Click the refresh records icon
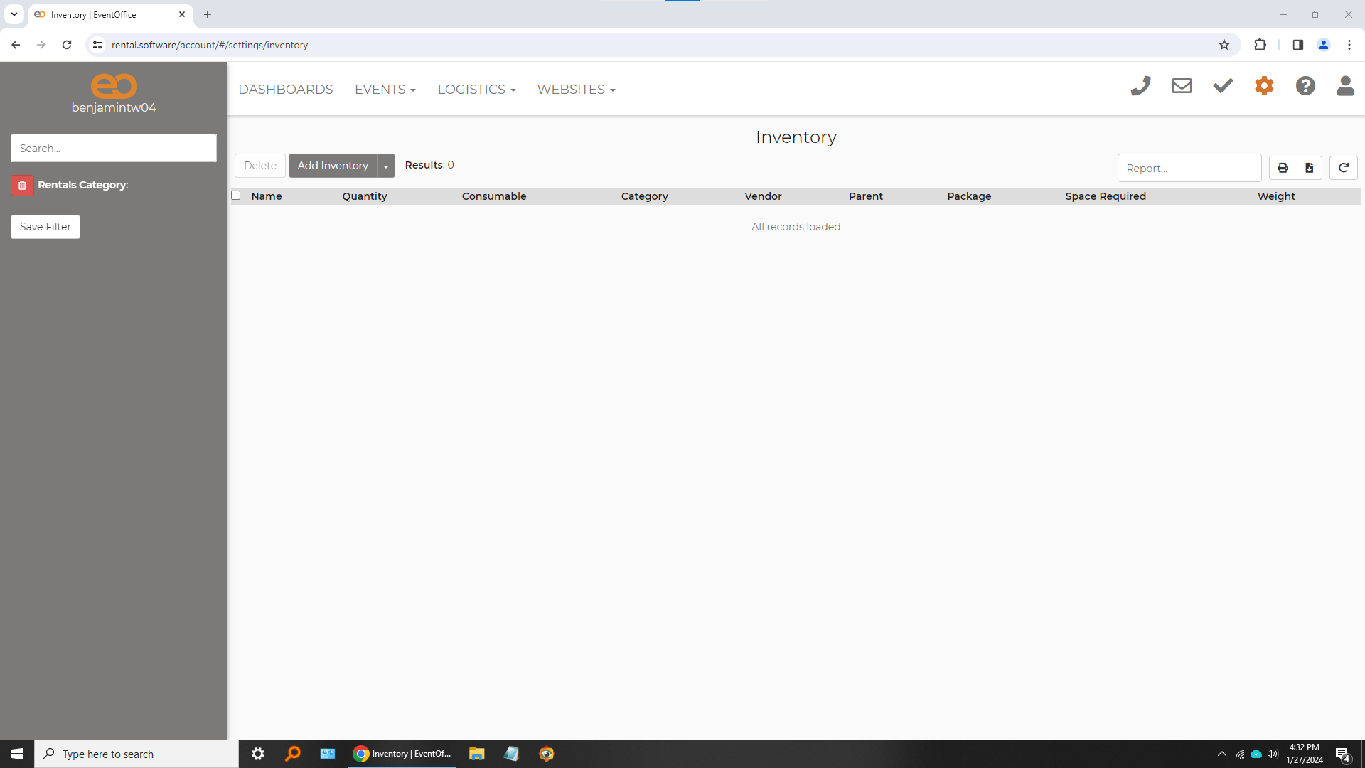This screenshot has width=1365, height=768. click(1343, 169)
